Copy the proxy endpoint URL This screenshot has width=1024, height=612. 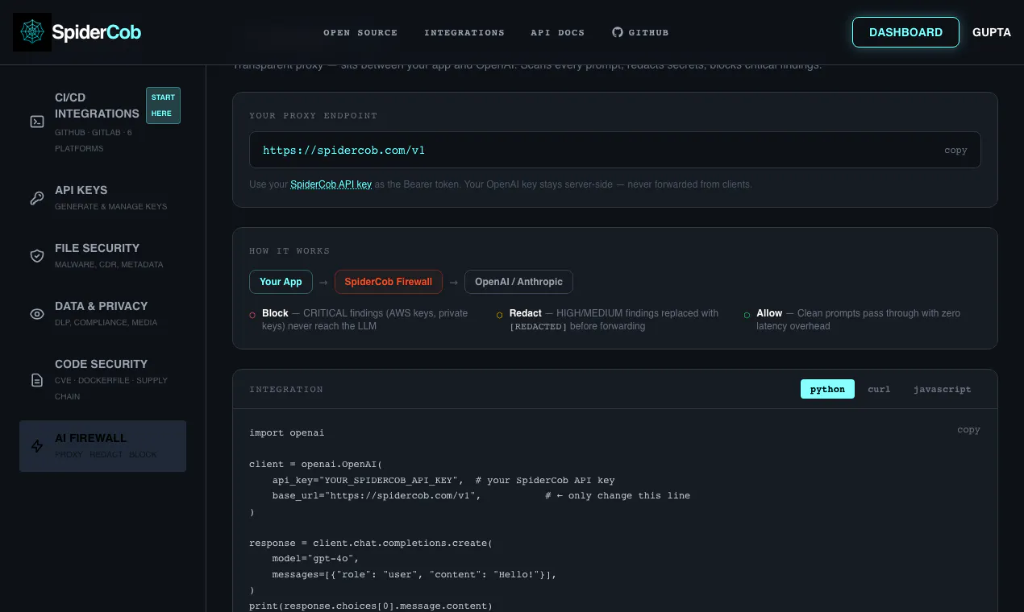(x=955, y=151)
